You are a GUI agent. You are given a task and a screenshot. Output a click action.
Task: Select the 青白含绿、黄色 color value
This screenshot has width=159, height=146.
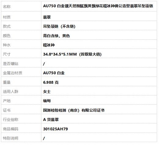click(x=56, y=36)
